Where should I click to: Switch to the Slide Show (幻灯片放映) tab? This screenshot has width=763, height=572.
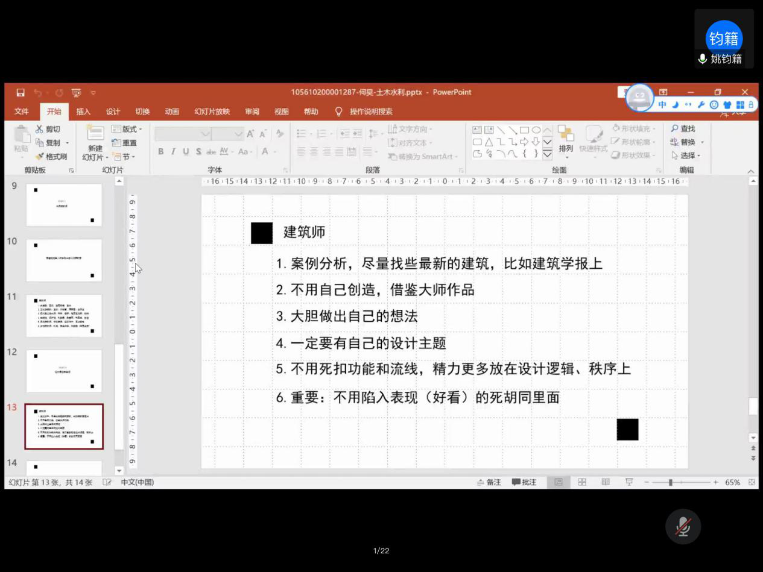212,112
